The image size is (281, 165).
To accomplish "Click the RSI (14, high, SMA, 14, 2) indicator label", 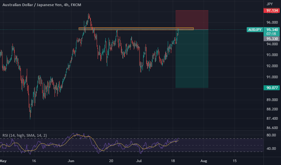I will [x=24, y=135].
